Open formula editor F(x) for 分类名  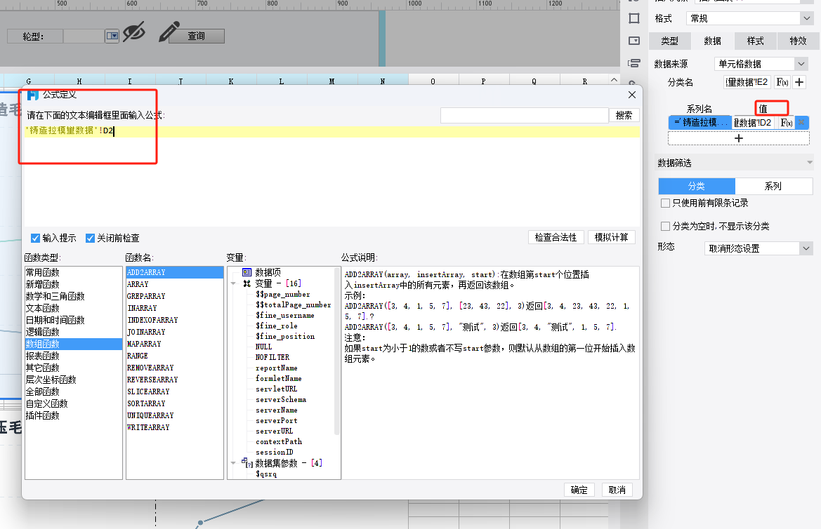click(x=781, y=82)
